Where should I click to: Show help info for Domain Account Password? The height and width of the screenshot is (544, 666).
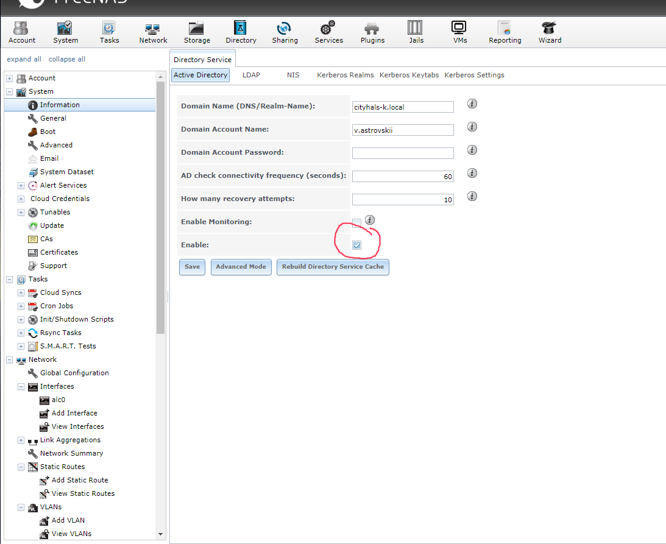pyautogui.click(x=472, y=150)
